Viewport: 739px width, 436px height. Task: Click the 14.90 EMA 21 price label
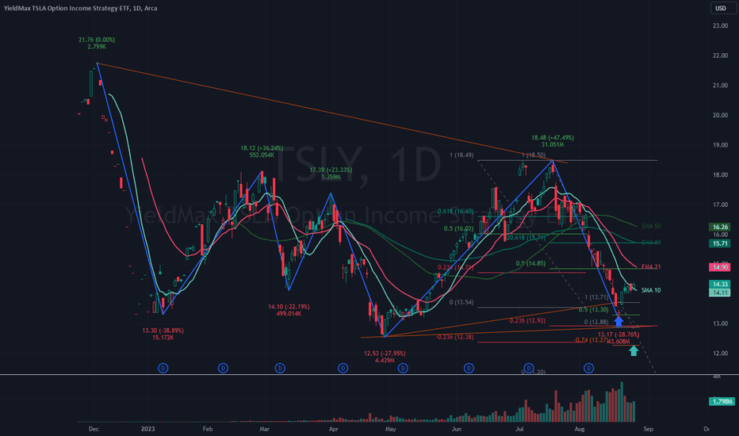[720, 267]
